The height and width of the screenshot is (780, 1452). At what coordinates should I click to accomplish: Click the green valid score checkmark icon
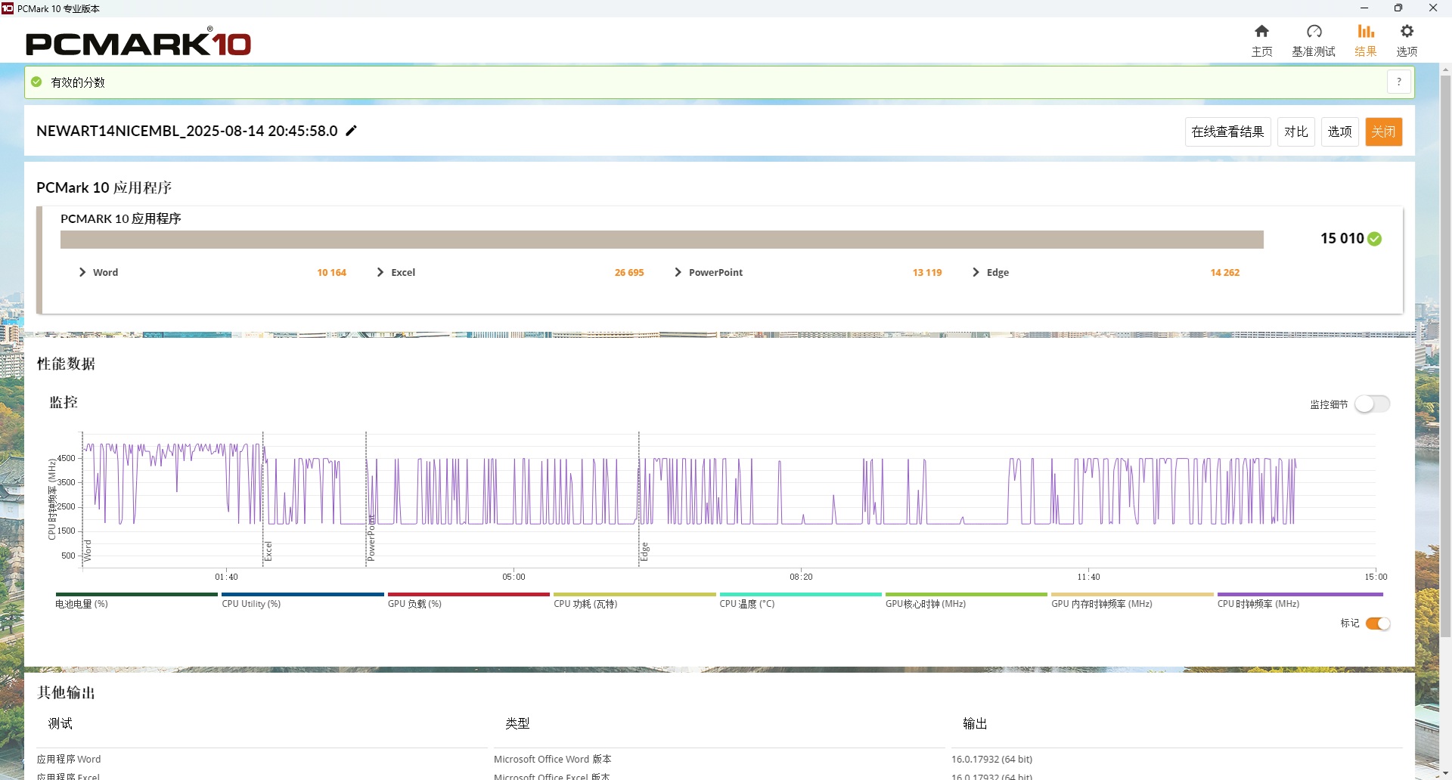(x=36, y=82)
